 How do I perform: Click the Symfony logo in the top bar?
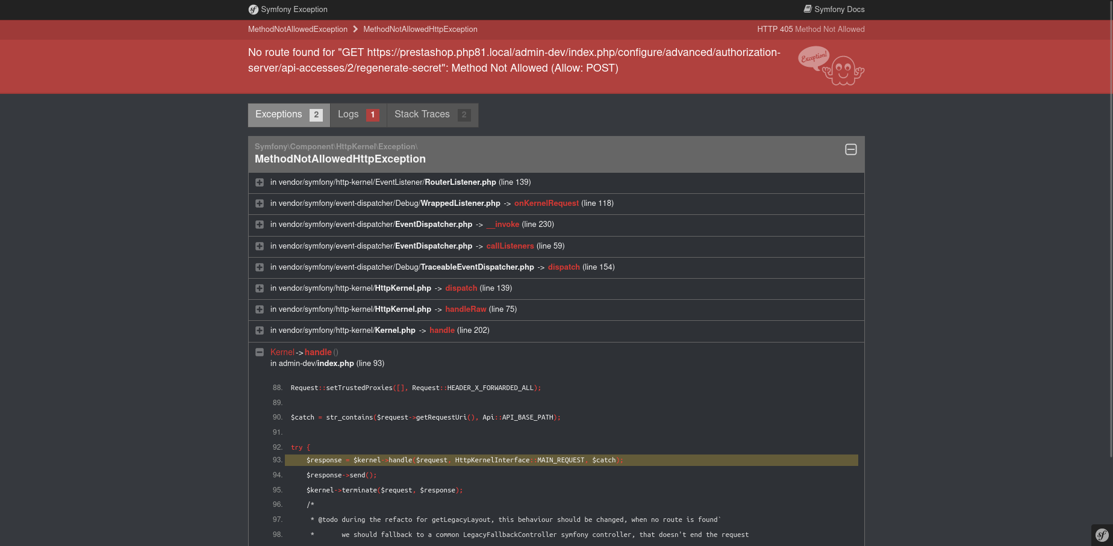(253, 10)
